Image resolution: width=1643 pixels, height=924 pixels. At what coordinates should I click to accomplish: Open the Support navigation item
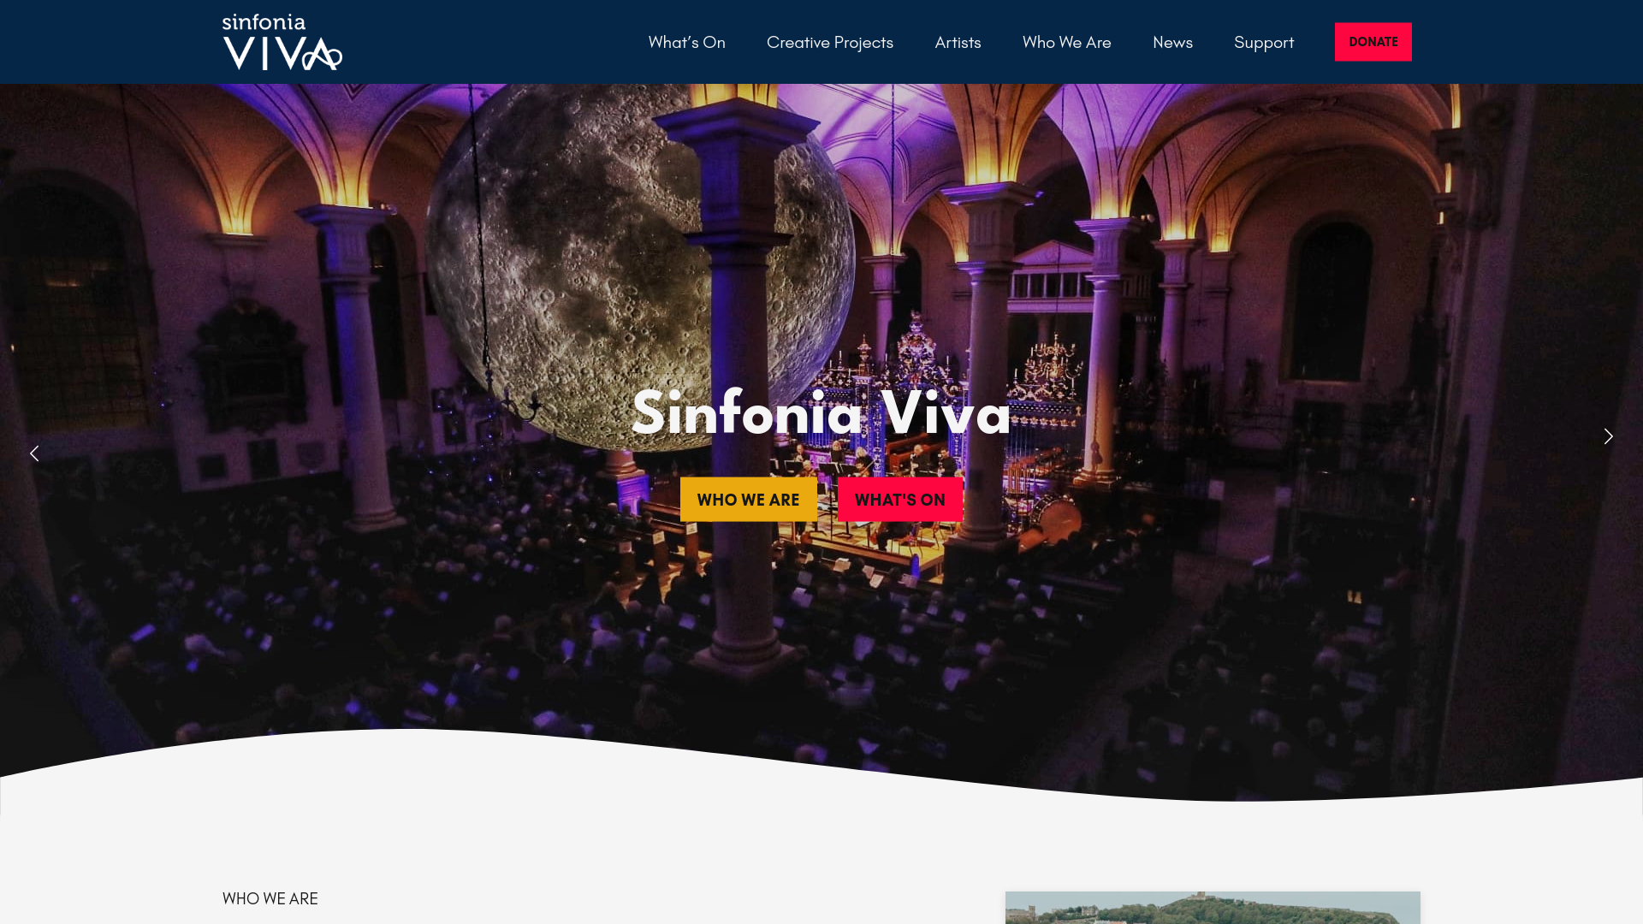[1264, 42]
